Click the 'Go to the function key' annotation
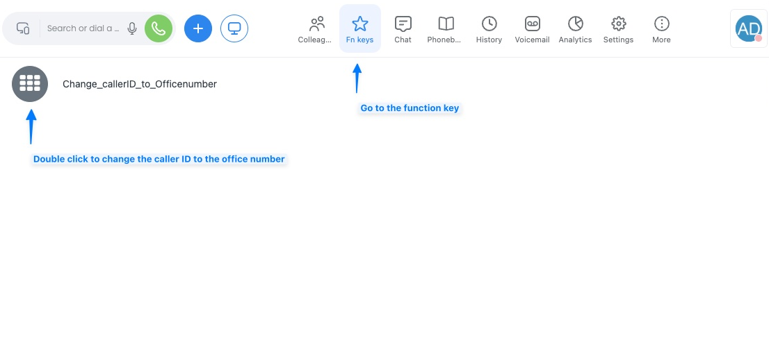The width and height of the screenshot is (769, 349). click(x=410, y=108)
